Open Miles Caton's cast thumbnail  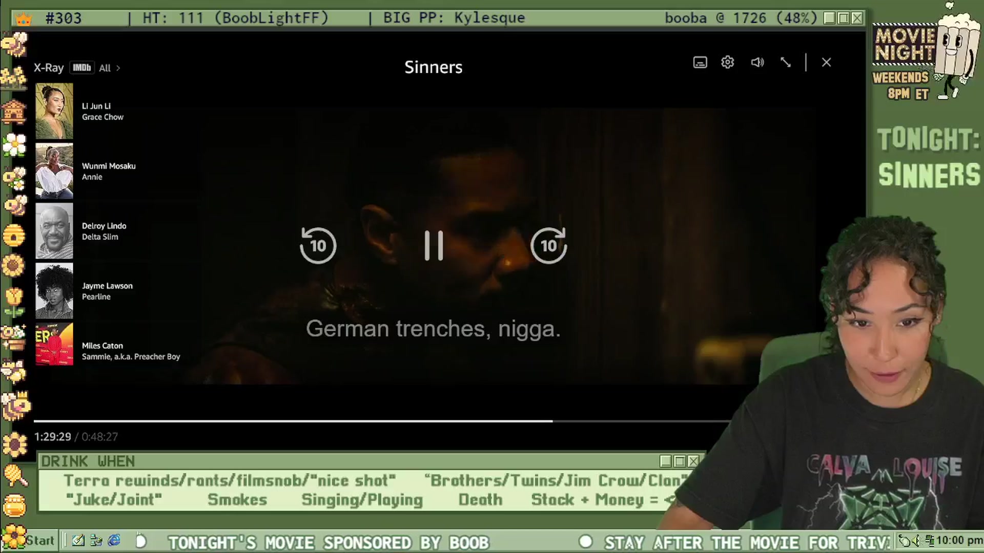tap(54, 344)
